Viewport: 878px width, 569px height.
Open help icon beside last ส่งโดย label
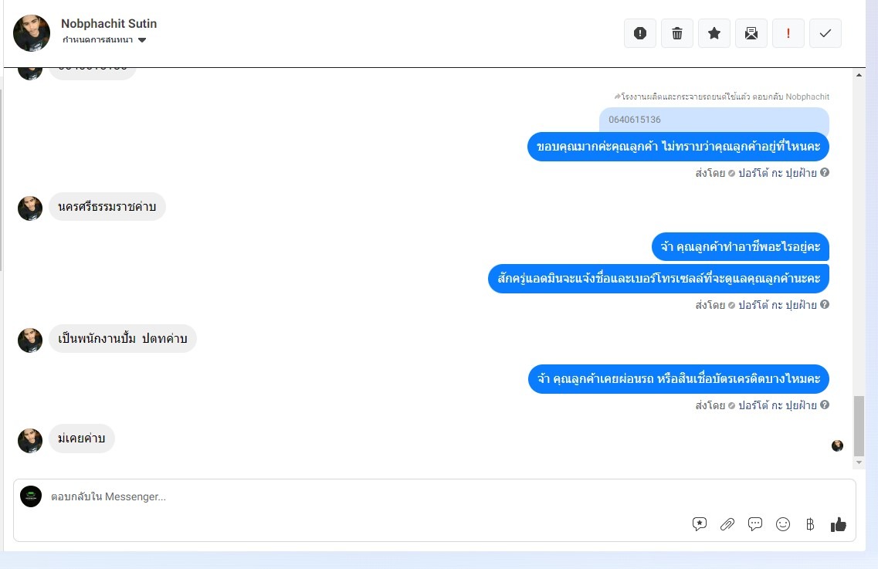coord(825,405)
